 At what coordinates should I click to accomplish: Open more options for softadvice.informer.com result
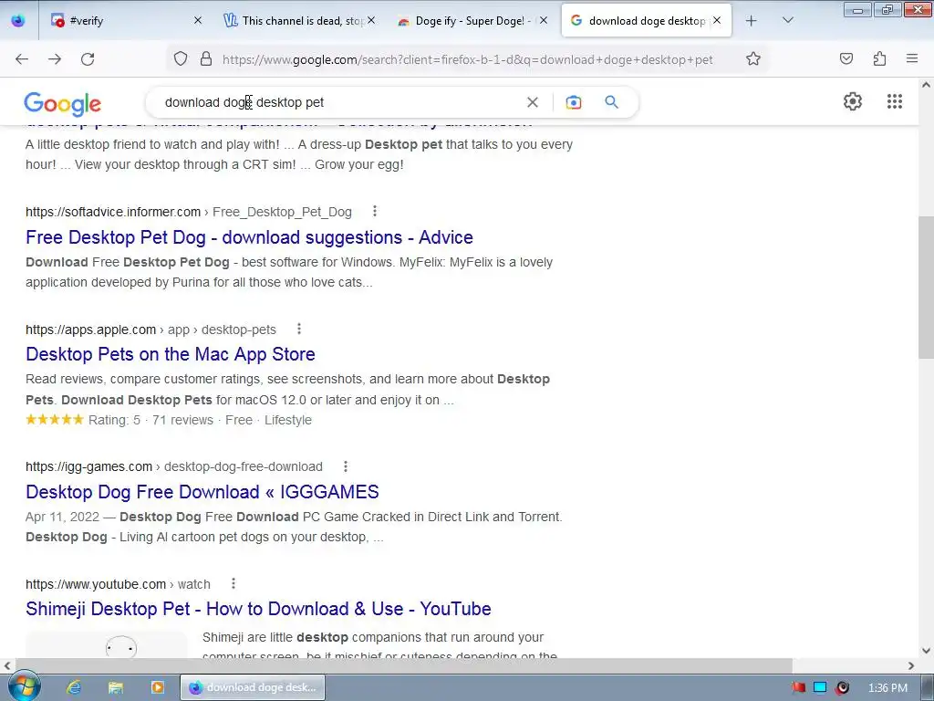[375, 211]
